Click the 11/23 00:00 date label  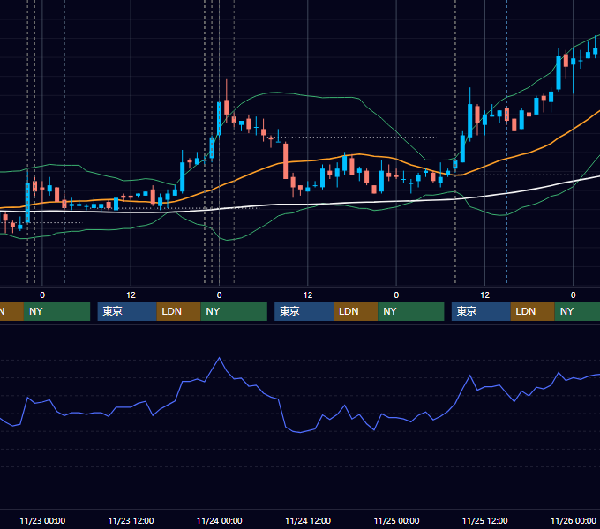coord(42,520)
